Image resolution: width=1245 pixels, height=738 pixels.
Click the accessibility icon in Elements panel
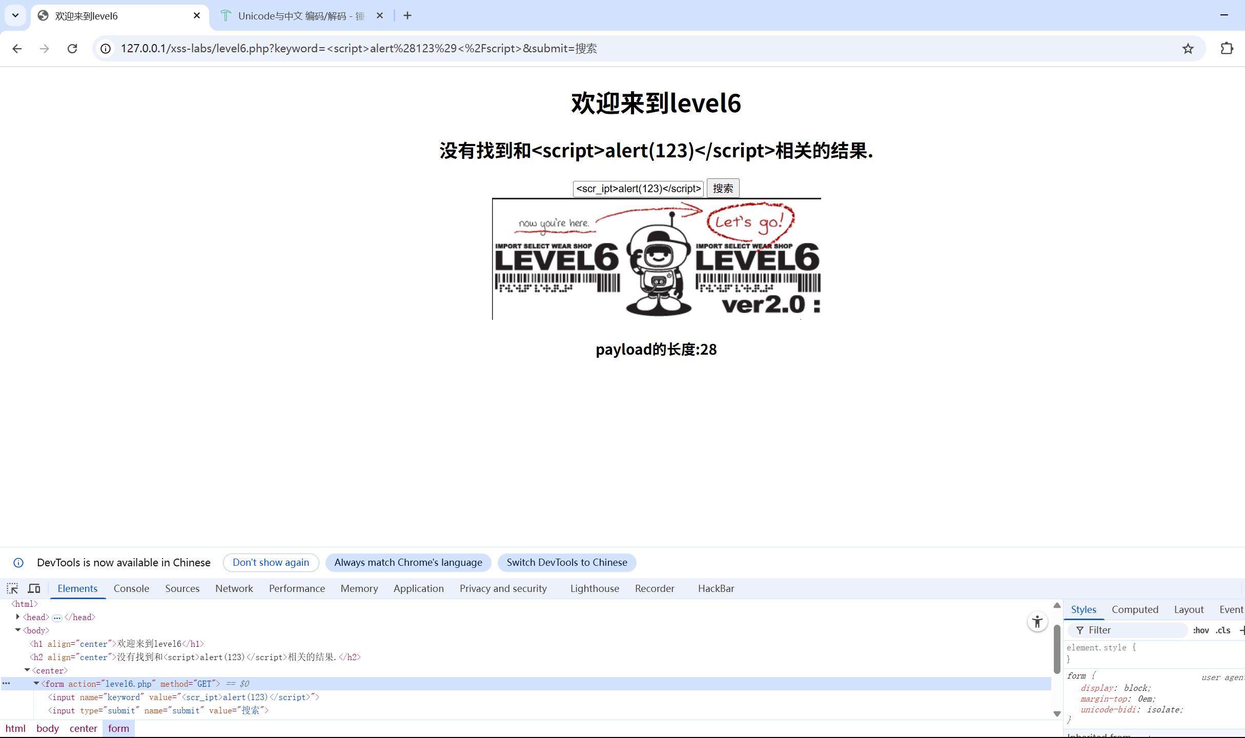point(1037,621)
